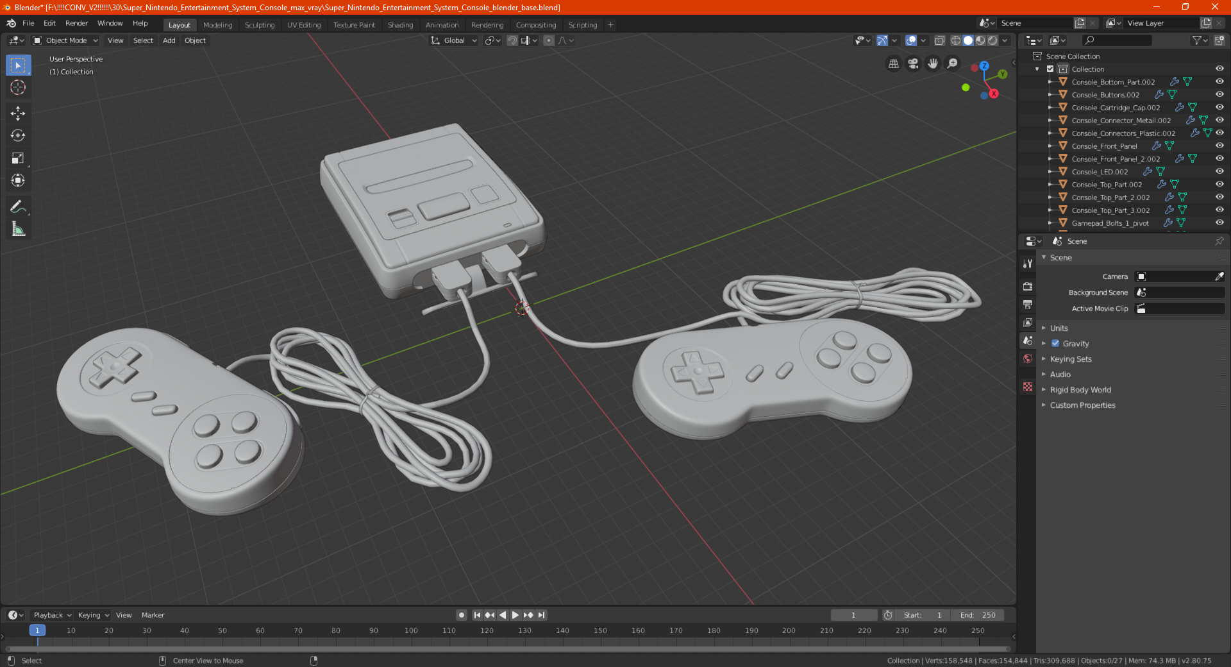The image size is (1231, 667).
Task: Toggle proportional editing
Action: point(549,40)
